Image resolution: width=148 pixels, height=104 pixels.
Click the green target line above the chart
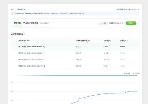(x=77, y=75)
